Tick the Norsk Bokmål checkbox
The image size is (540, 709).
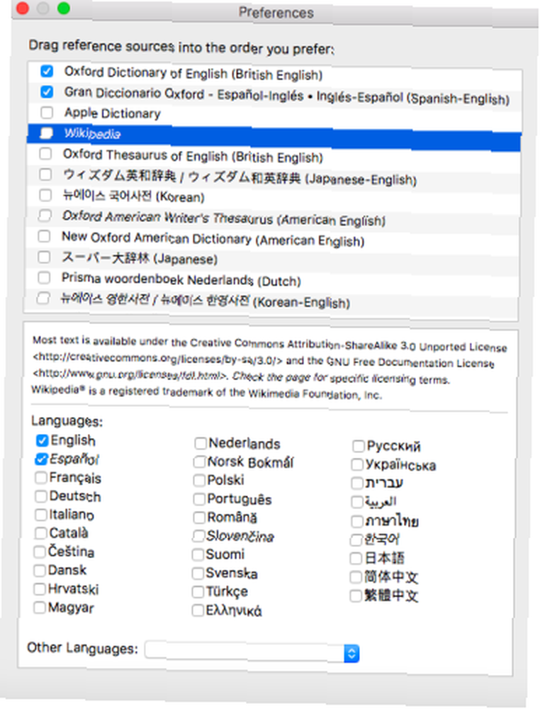point(200,462)
